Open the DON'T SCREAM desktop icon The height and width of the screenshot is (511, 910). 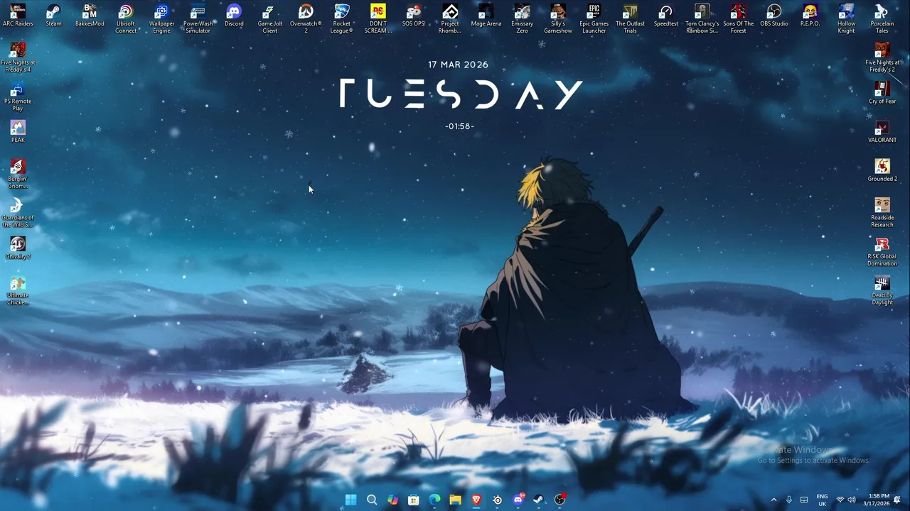point(378,18)
